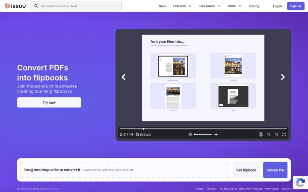Click the social post example thumbnail
This screenshot has height=192, width=308.
point(234,66)
